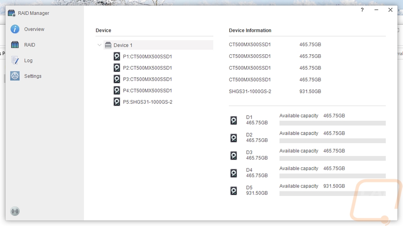Viewport: 403px width, 226px height.
Task: Select P2:CT500MX500SSD1 in the tree
Action: click(x=147, y=68)
